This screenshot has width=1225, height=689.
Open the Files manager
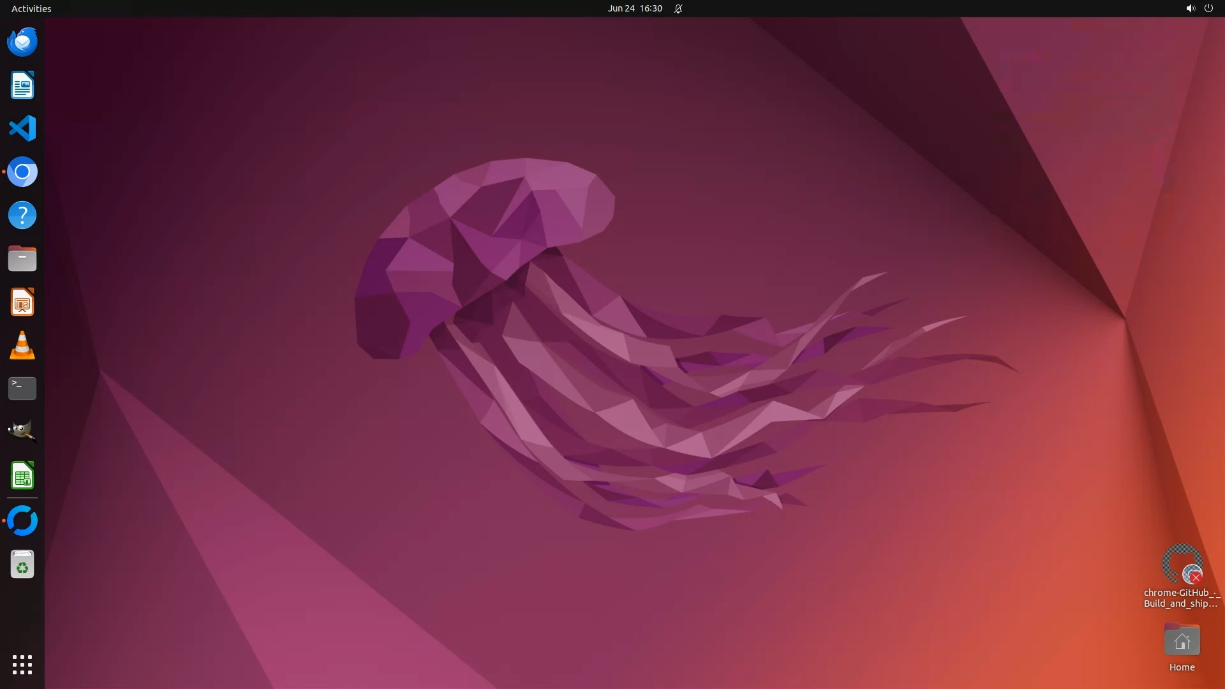pyautogui.click(x=22, y=258)
